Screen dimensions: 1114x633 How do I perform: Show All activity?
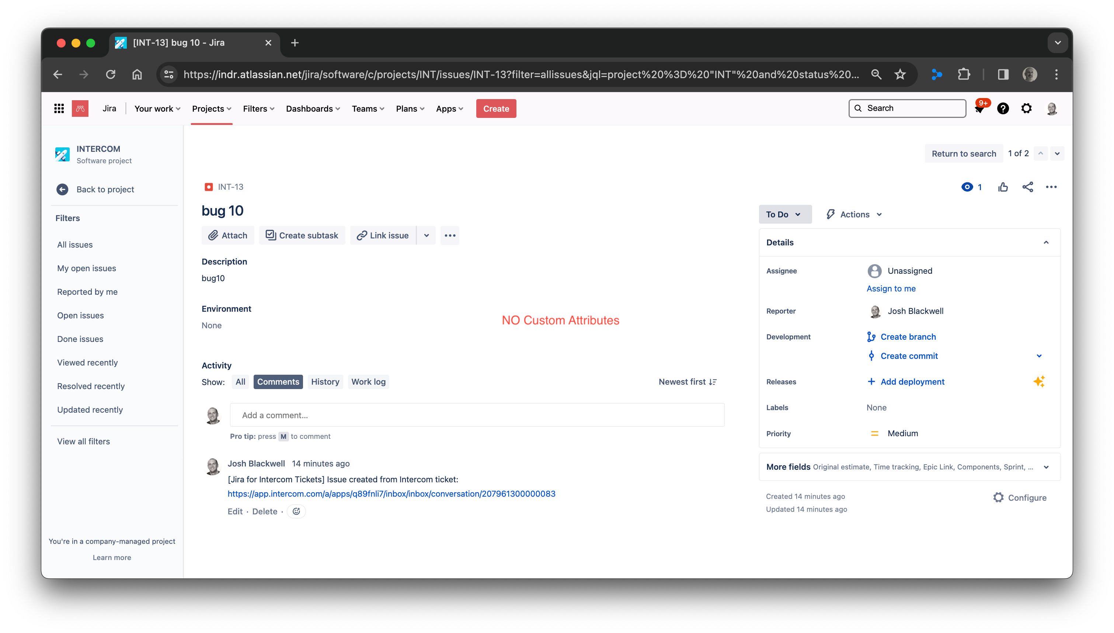[x=240, y=382]
